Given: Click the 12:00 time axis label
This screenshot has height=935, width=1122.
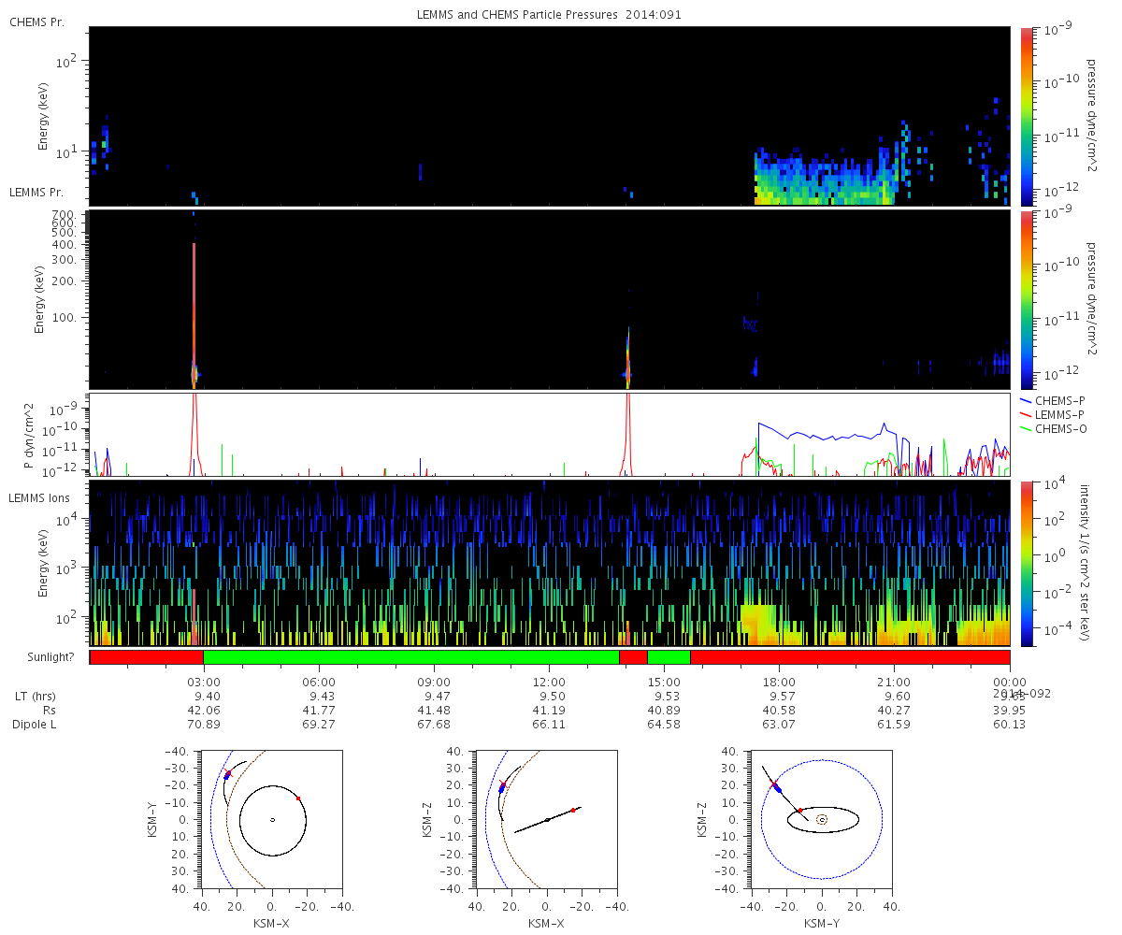Looking at the screenshot, I should coord(549,682).
